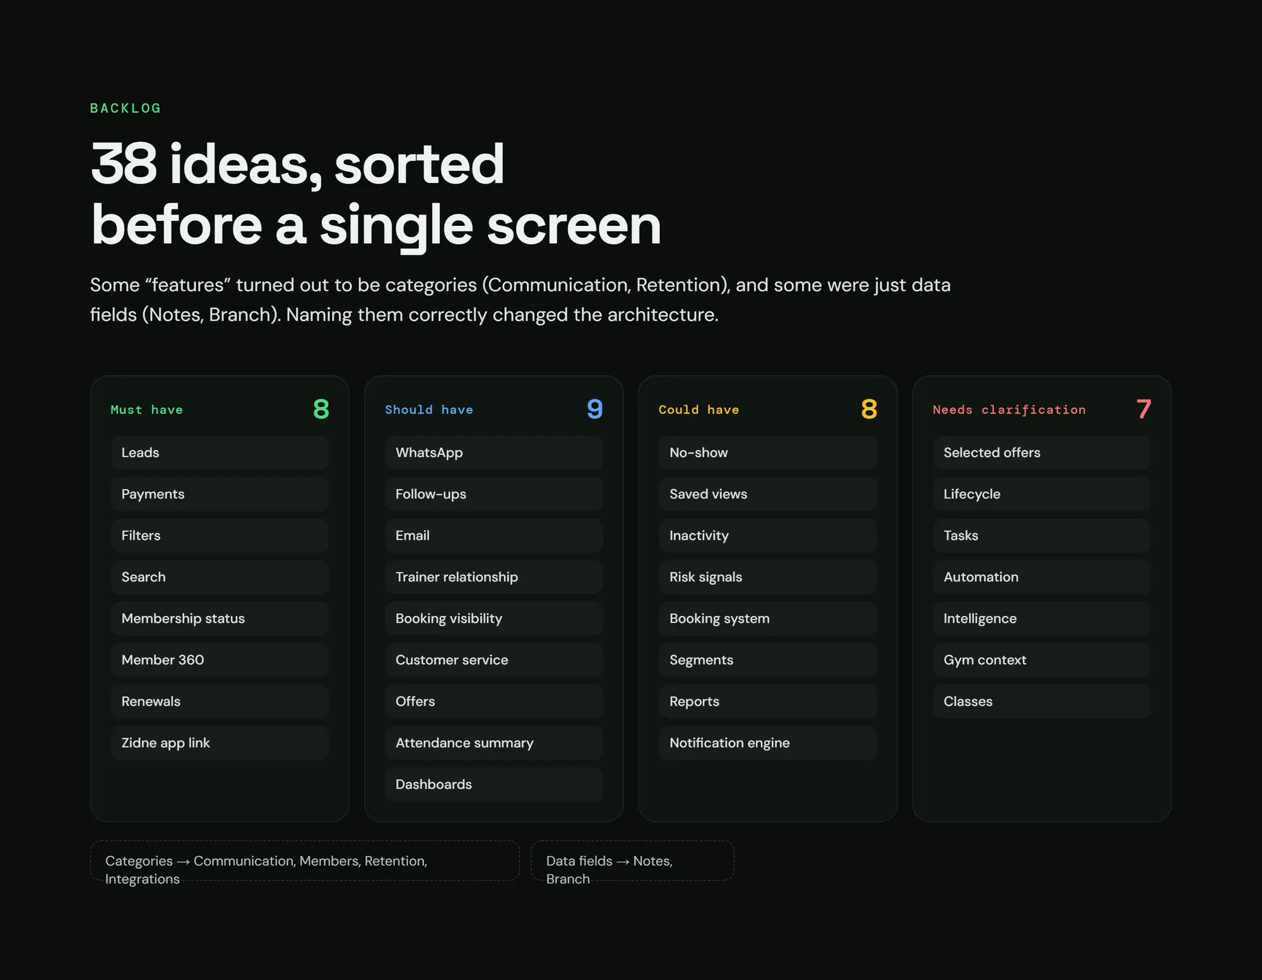This screenshot has height=980, width=1262.
Task: Click the 'Email' backlog item
Action: tap(494, 536)
